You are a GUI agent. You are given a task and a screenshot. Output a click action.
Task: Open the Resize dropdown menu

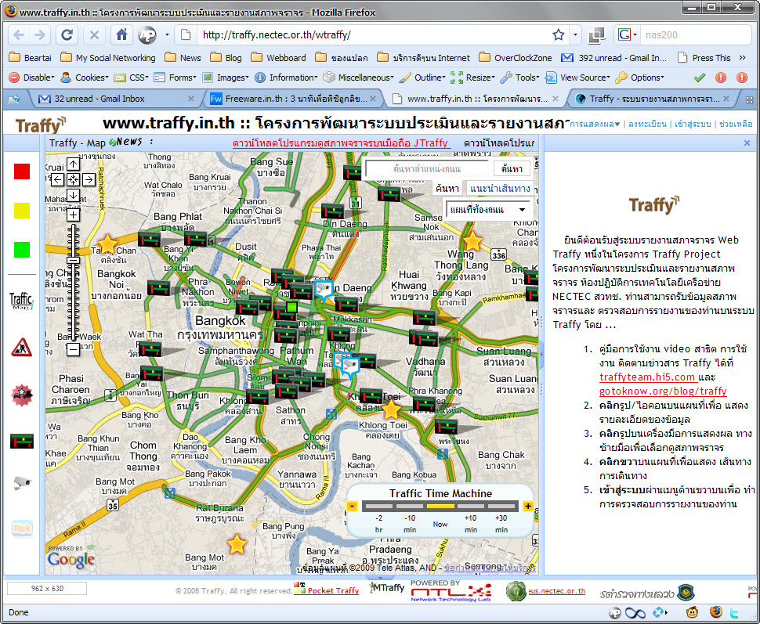click(x=473, y=78)
